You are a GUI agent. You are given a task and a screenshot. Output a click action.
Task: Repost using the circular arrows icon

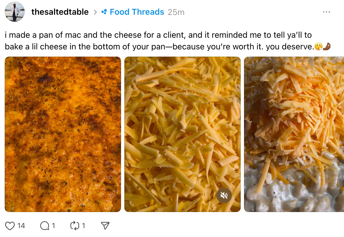[75, 226]
